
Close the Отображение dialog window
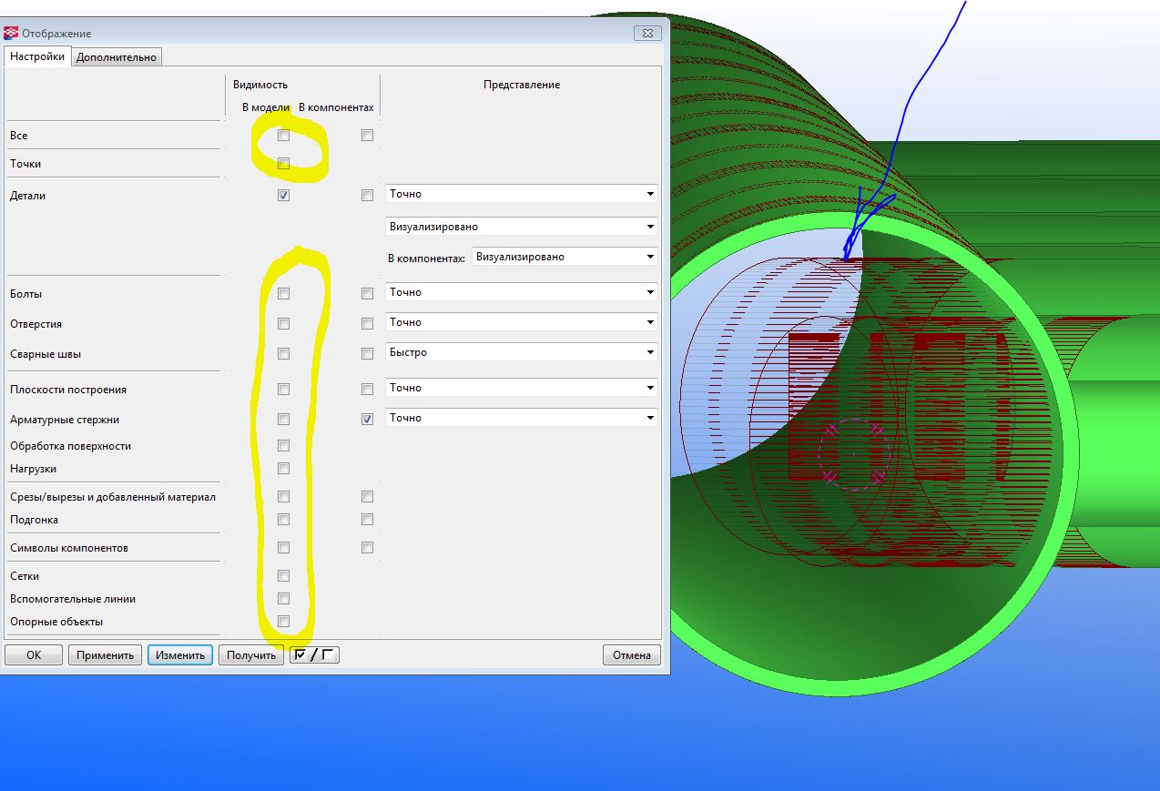click(x=646, y=33)
